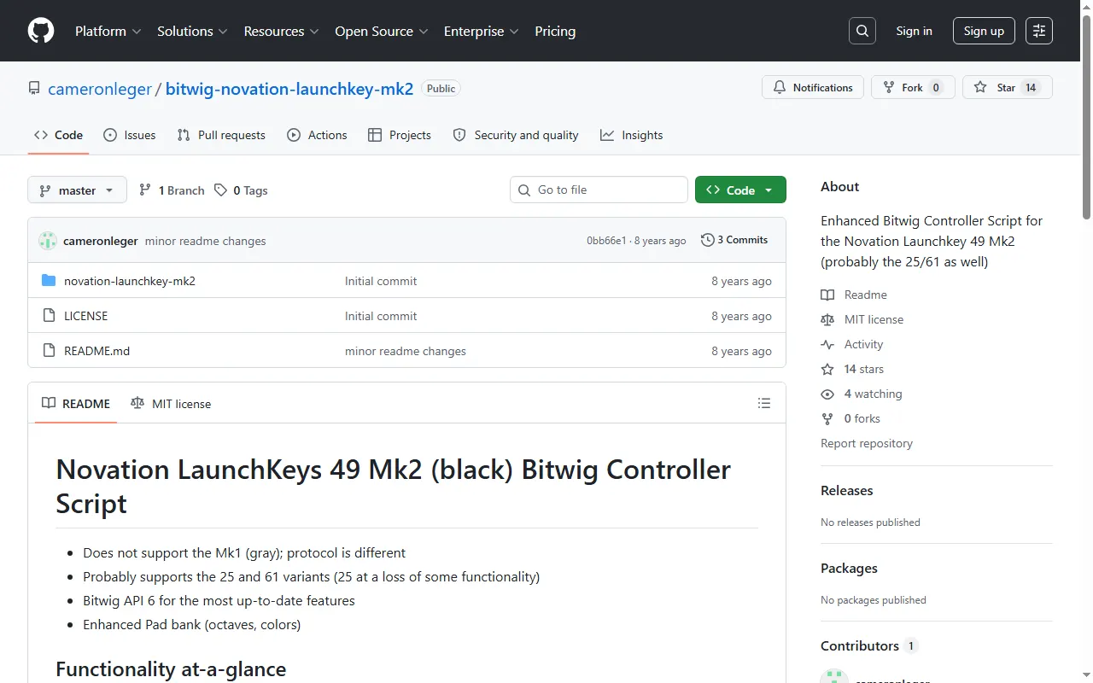
Task: View the 3 Commits history
Action: point(734,240)
